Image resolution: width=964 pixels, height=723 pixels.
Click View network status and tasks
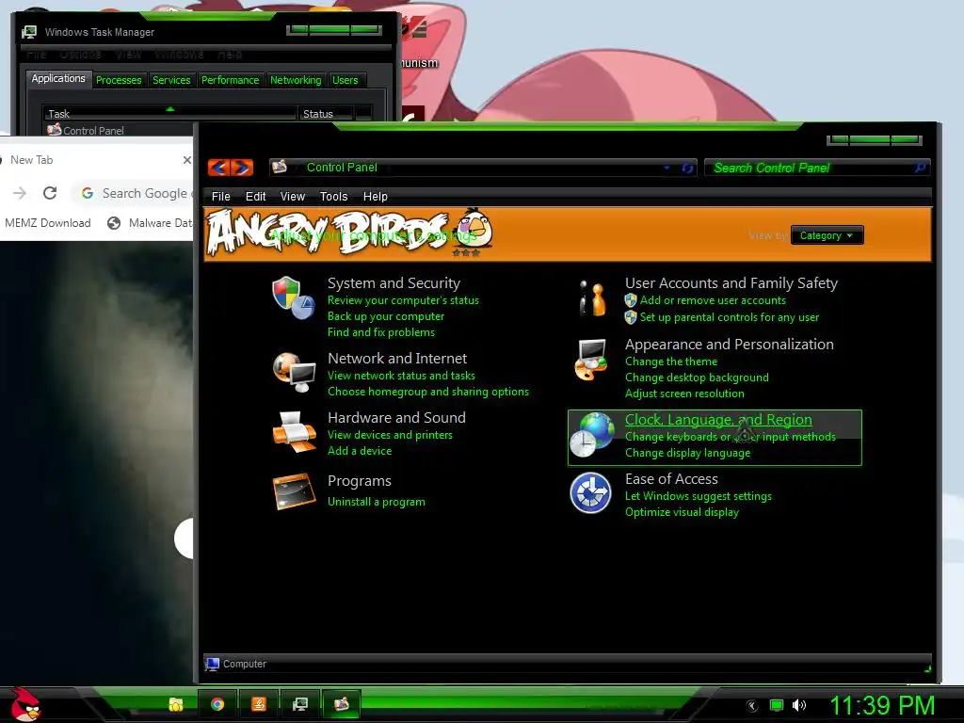click(x=401, y=375)
